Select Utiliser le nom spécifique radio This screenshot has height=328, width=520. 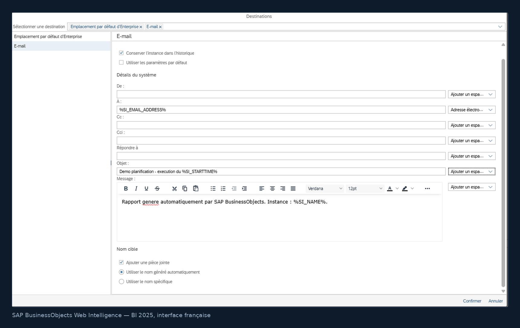tap(122, 281)
